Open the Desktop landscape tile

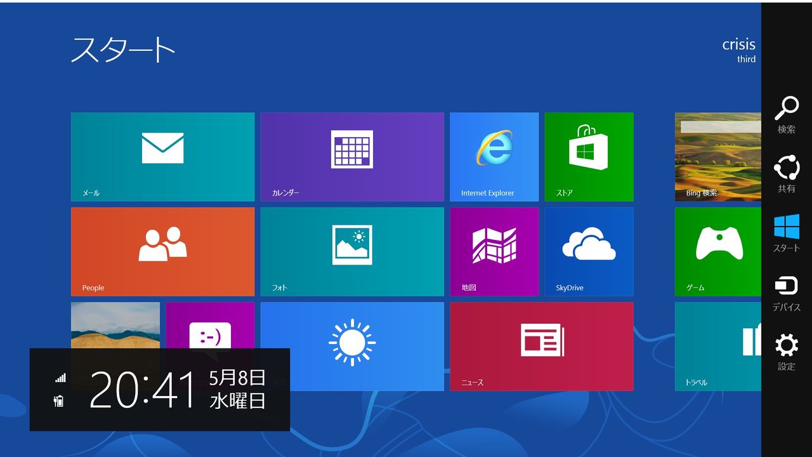[x=115, y=325]
